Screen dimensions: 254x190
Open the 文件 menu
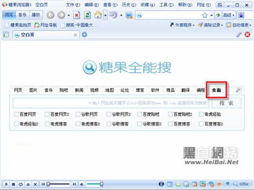click(73, 5)
